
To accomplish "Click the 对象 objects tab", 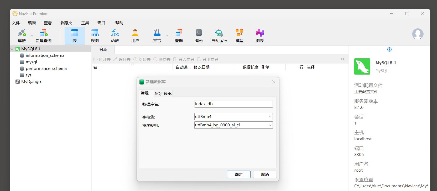I will click(x=103, y=50).
